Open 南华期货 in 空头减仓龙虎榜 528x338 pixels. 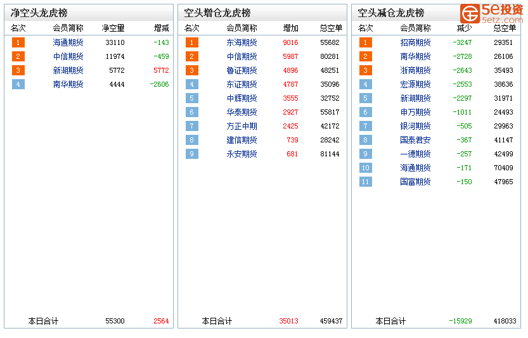pos(415,56)
